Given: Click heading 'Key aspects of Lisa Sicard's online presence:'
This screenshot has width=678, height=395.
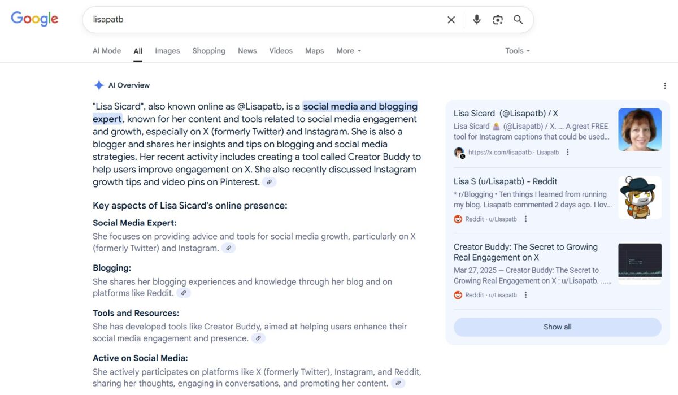Looking at the screenshot, I should tap(190, 206).
